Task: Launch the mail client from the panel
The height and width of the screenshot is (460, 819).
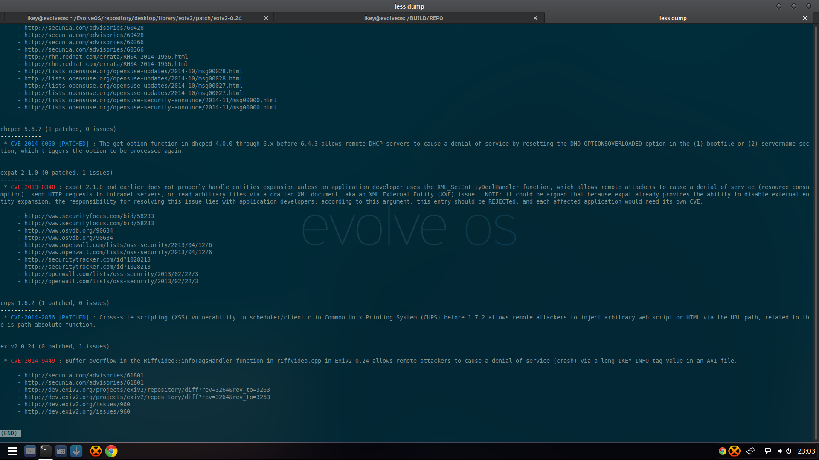Action: (30, 451)
